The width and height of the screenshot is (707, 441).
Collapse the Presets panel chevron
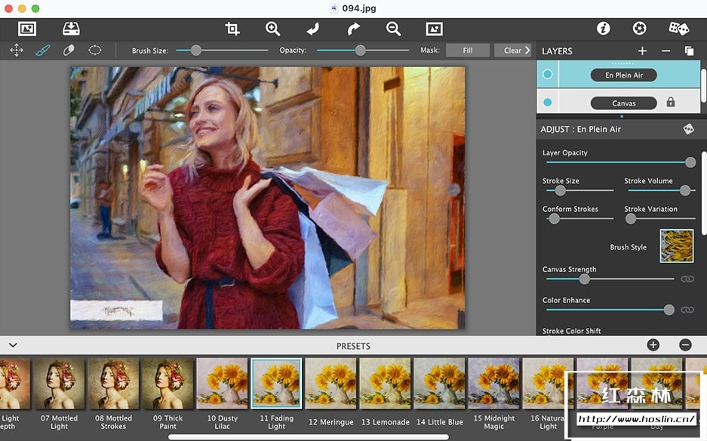(x=13, y=345)
